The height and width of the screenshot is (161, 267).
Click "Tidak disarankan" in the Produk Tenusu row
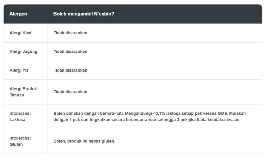coord(70,92)
